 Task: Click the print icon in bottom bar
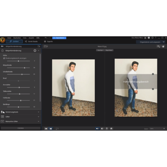tap(111, 129)
